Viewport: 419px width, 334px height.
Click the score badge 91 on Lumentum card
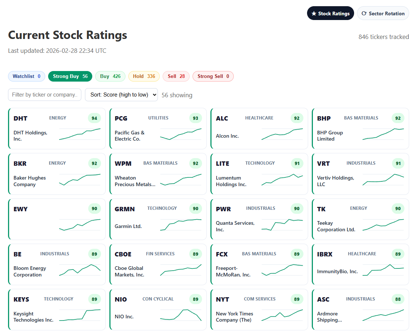296,163
